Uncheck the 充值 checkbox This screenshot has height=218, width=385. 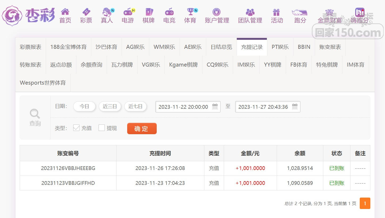76,128
